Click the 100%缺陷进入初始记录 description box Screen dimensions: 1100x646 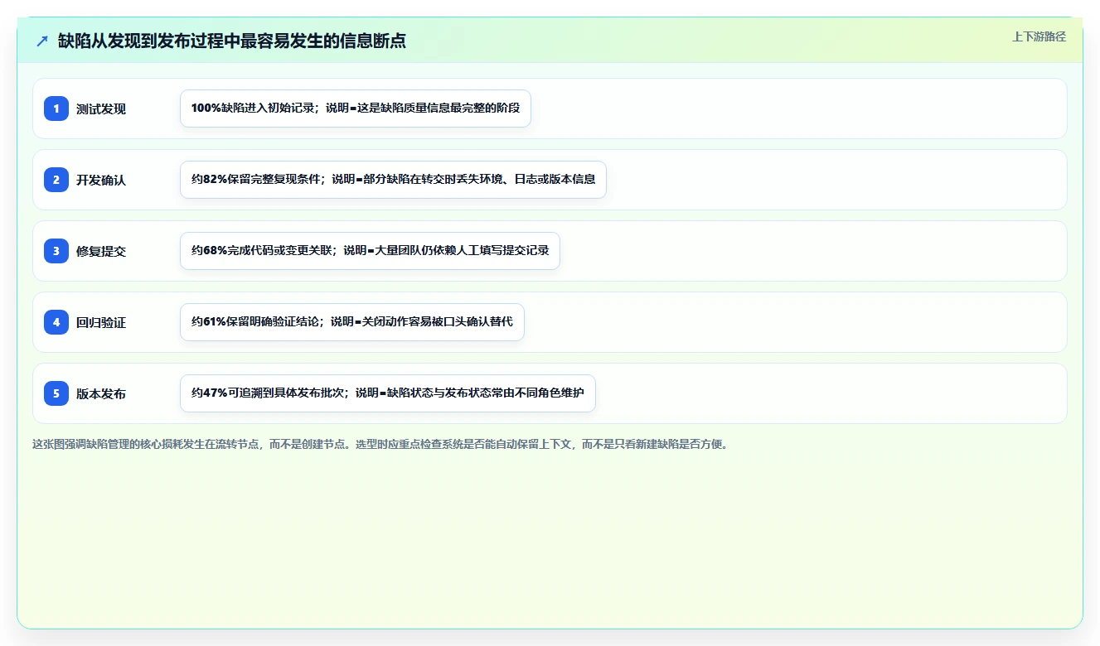[x=356, y=108]
